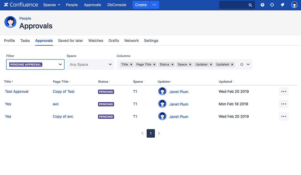
Task: Switch to the Saved for later tab
Action: coord(70,41)
